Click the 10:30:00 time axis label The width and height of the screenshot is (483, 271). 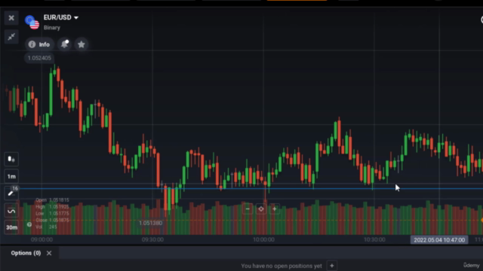click(374, 239)
